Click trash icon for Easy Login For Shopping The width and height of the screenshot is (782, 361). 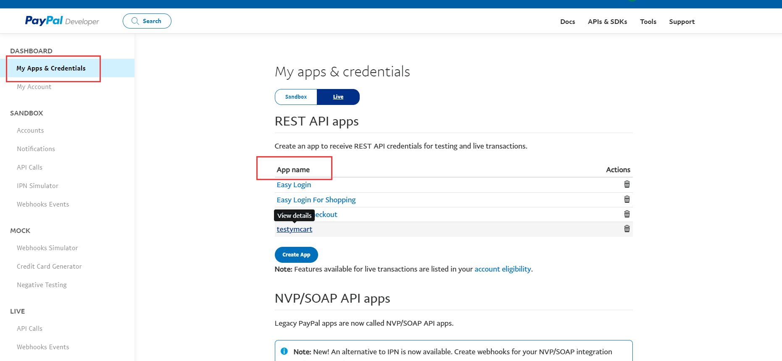click(627, 199)
